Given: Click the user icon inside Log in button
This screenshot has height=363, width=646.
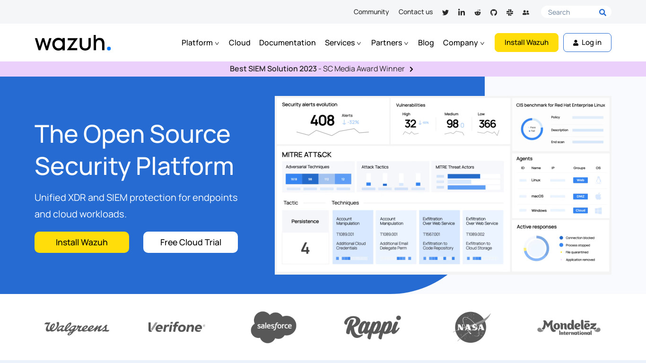Looking at the screenshot, I should [576, 43].
